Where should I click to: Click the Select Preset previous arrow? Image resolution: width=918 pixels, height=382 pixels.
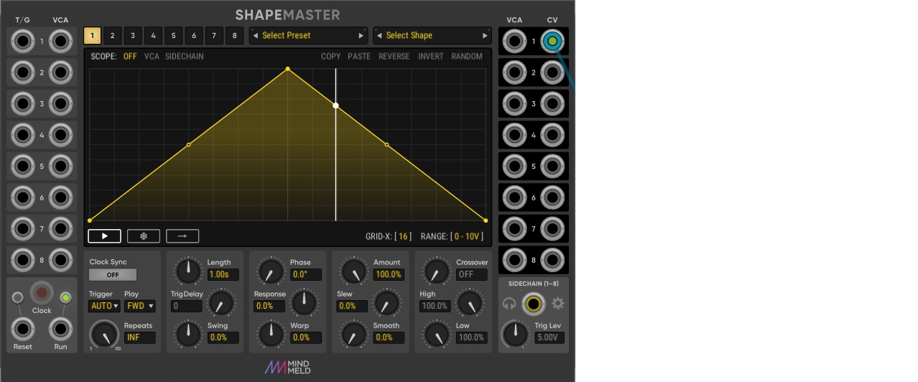click(255, 35)
